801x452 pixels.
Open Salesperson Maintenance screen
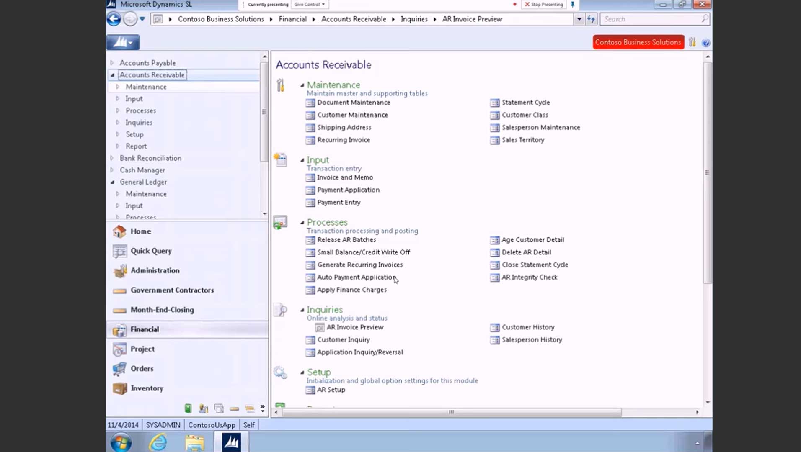(x=541, y=128)
